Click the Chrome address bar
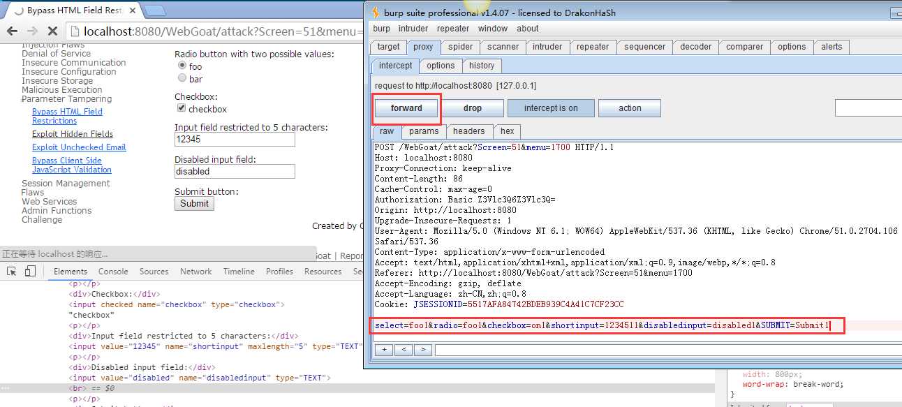Viewport: 902px width, 407px height. pyautogui.click(x=216, y=31)
